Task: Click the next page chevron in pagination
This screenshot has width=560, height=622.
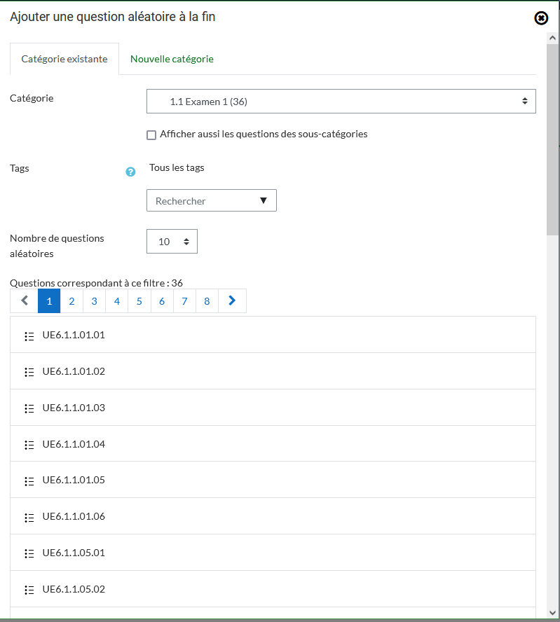Action: [232, 300]
